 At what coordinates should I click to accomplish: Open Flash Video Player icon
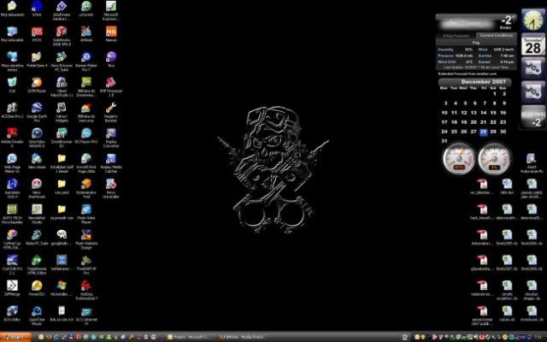[x=86, y=214]
